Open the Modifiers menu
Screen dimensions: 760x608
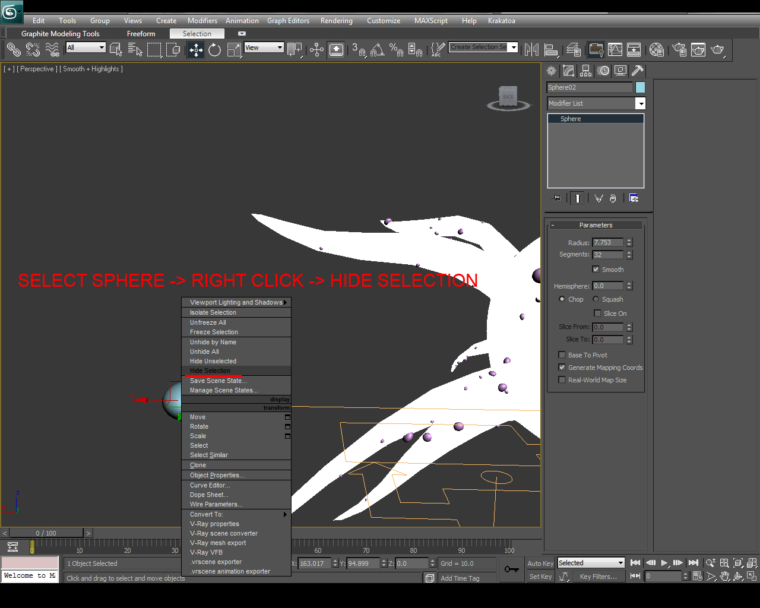[202, 21]
